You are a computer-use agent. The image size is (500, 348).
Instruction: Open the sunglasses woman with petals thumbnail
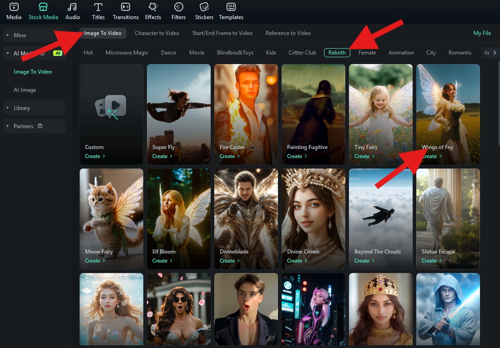[178, 309]
